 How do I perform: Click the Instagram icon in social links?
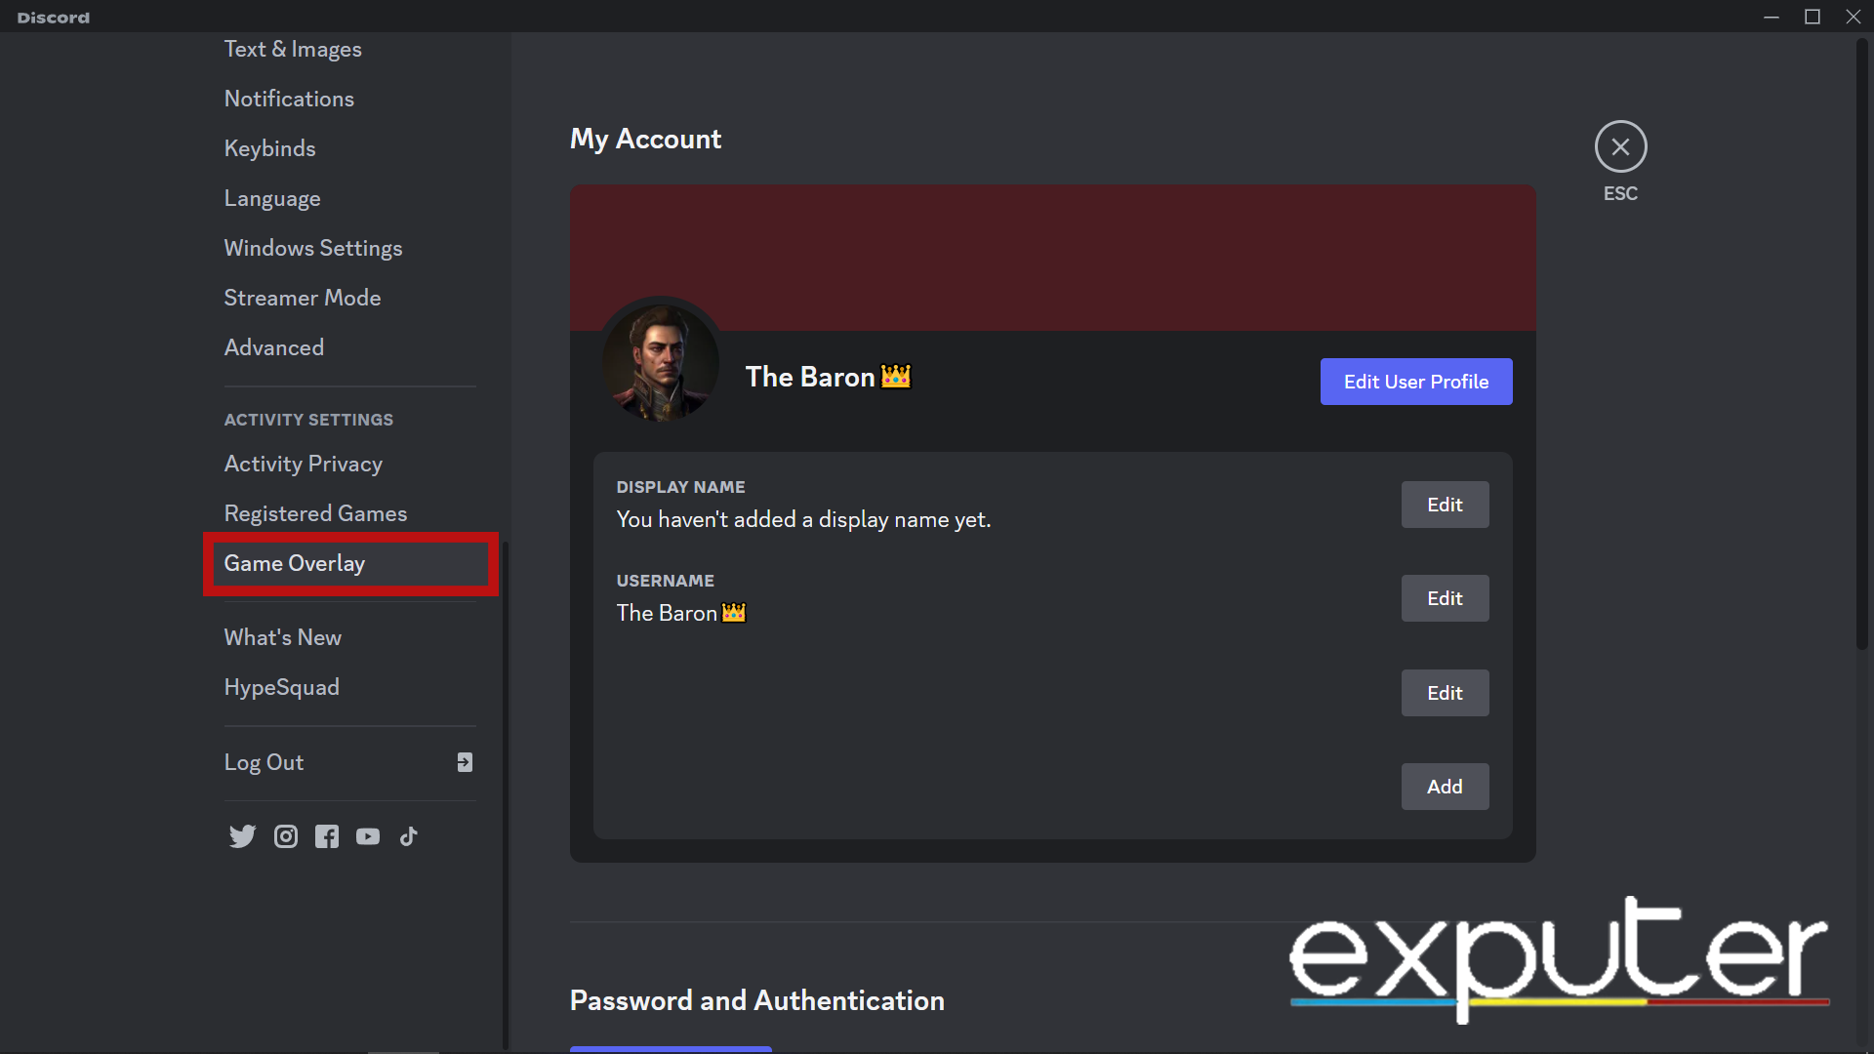286,835
